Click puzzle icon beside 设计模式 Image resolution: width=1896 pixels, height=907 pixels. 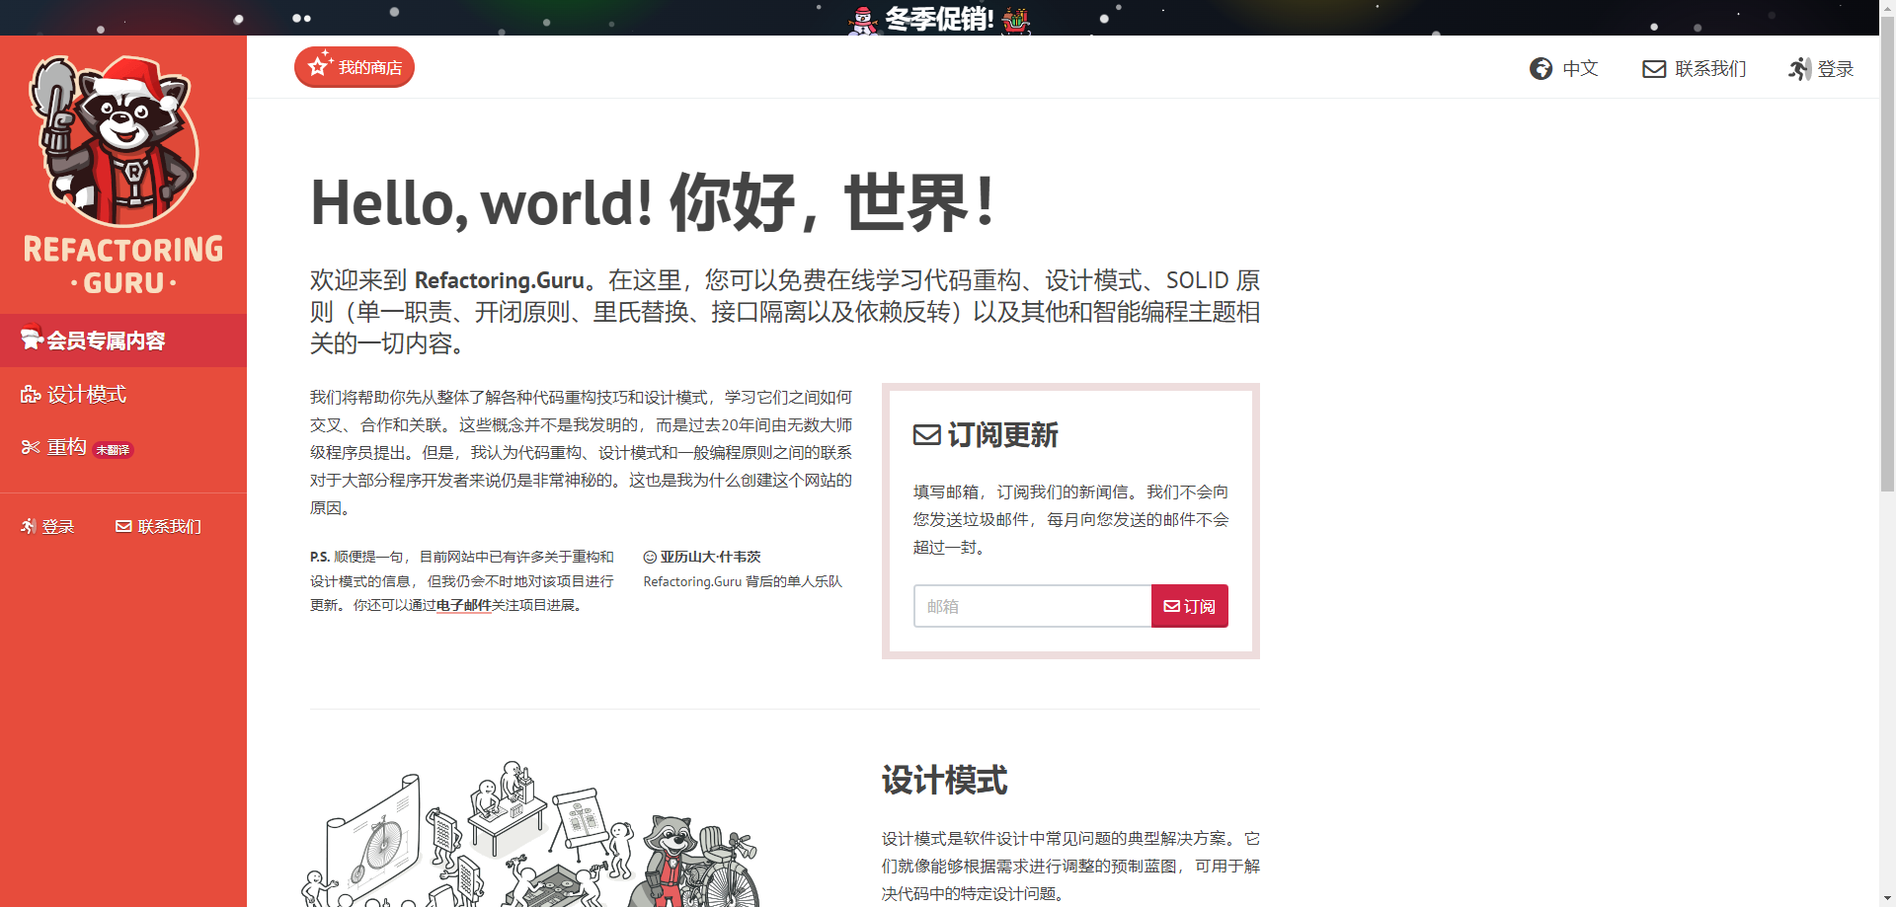click(x=31, y=395)
